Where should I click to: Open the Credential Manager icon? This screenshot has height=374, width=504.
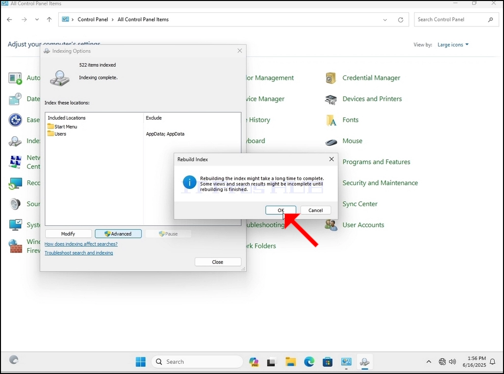coord(330,78)
